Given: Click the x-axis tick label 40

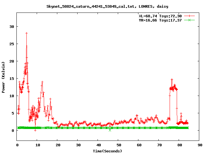Looking at the screenshot, I should [x=98, y=145].
